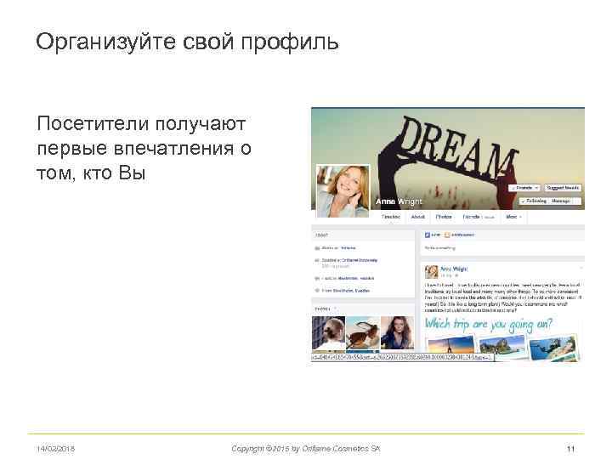Open the photo of woman with hair bun

328,333
